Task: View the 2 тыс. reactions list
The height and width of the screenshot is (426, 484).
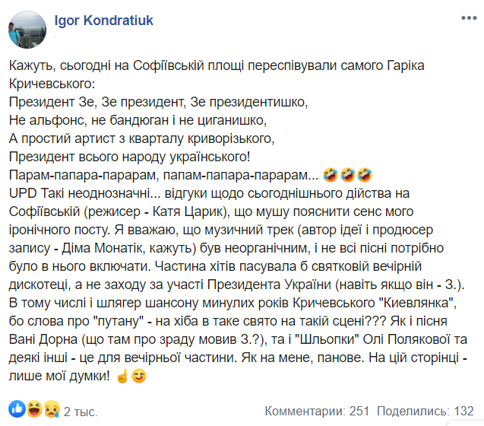Action: click(x=80, y=412)
